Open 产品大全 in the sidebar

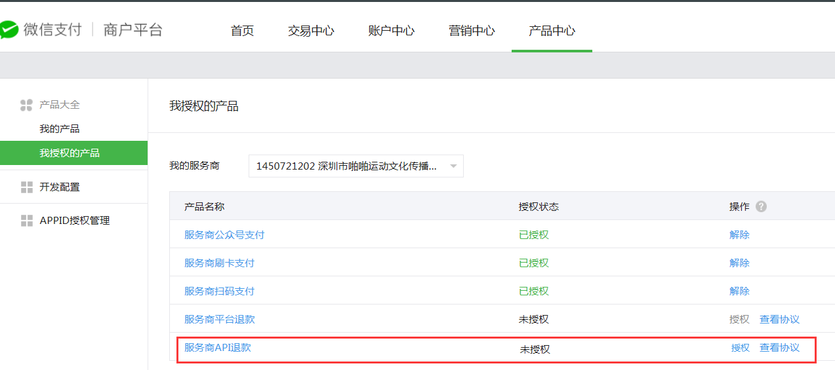pos(60,105)
